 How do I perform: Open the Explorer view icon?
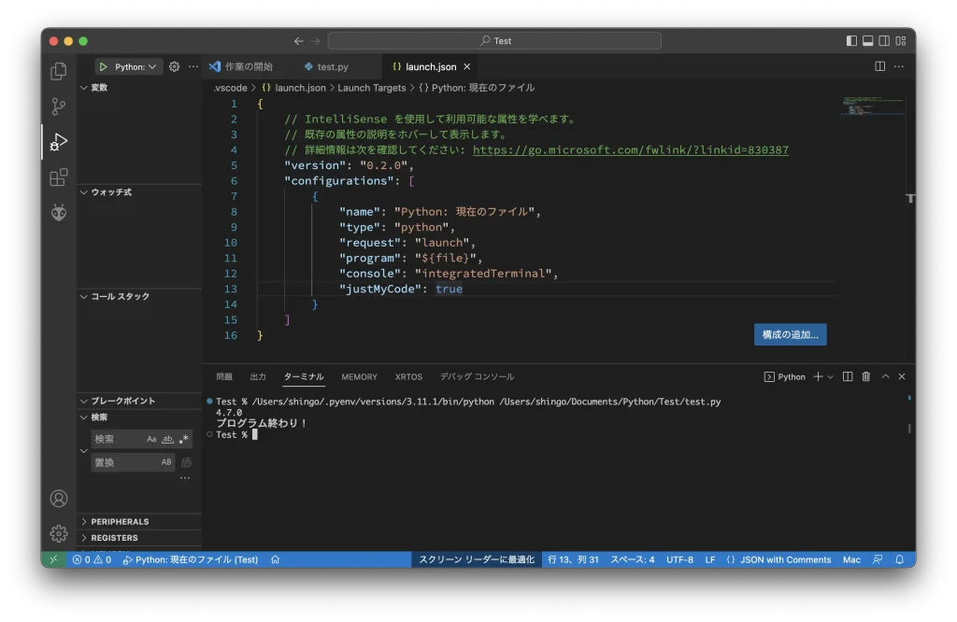point(58,70)
